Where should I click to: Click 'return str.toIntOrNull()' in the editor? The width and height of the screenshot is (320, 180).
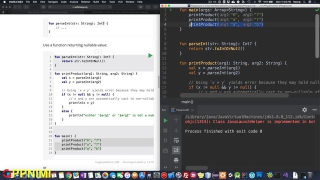[x=216, y=48]
